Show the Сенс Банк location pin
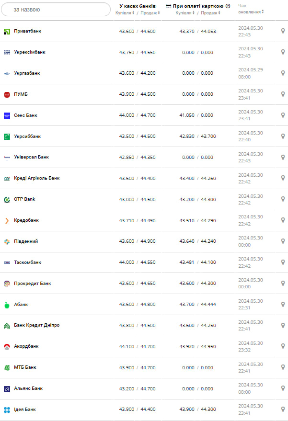This screenshot has width=288, height=421. (283, 115)
